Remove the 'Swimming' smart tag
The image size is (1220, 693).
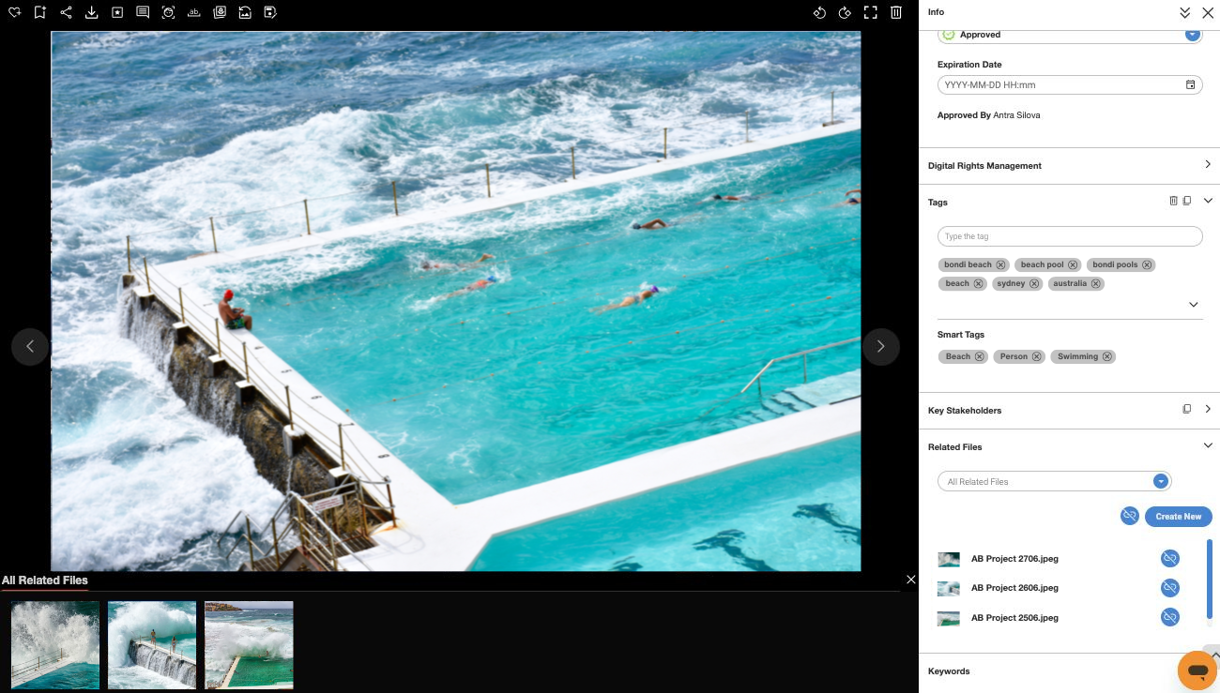point(1107,356)
